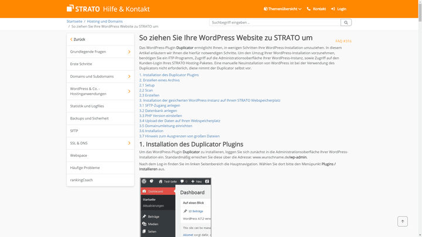
Task: Select Backups und Sicherheit in the sidebar
Action: pyautogui.click(x=100, y=118)
